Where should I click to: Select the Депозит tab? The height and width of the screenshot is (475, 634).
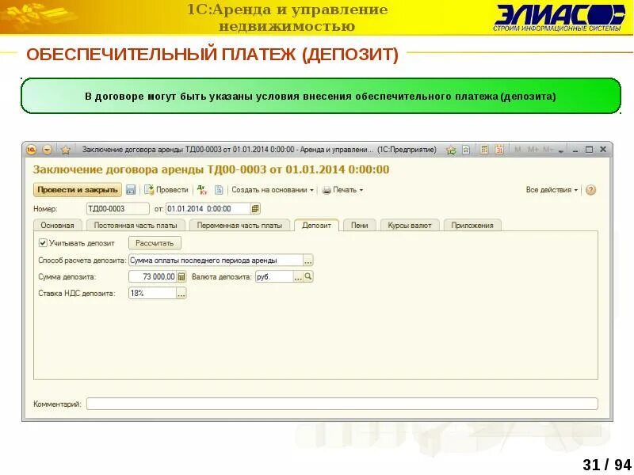point(316,226)
